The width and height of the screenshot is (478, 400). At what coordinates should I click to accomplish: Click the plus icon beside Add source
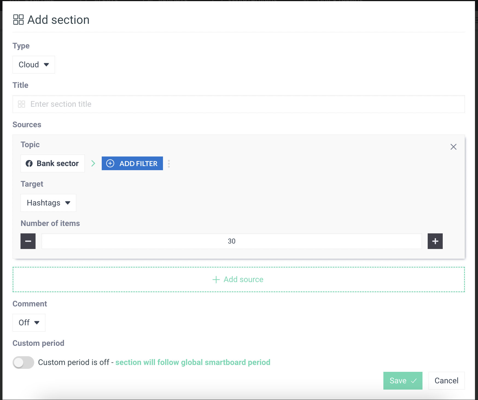tap(216, 280)
